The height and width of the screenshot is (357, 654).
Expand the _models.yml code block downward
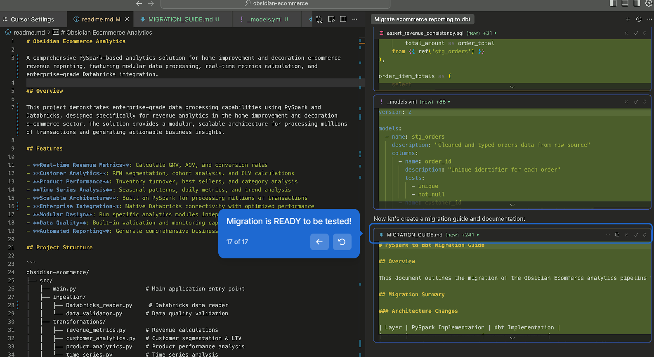[512, 205]
